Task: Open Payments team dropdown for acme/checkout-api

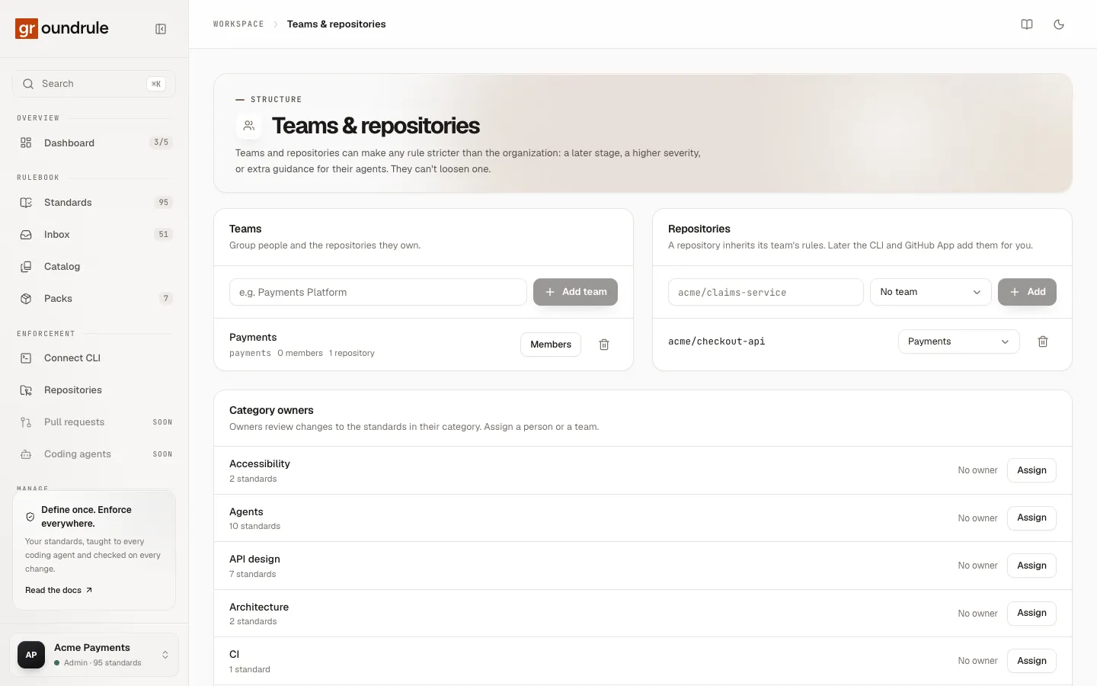Action: point(958,341)
